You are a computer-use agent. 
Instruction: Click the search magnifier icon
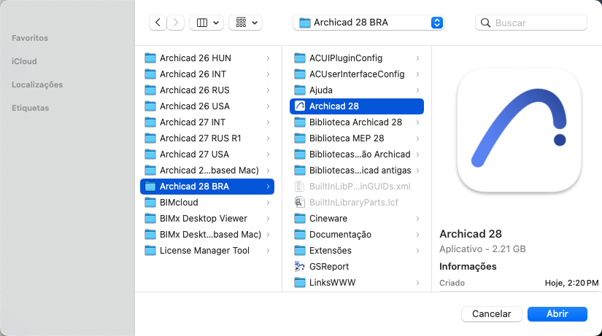click(486, 23)
